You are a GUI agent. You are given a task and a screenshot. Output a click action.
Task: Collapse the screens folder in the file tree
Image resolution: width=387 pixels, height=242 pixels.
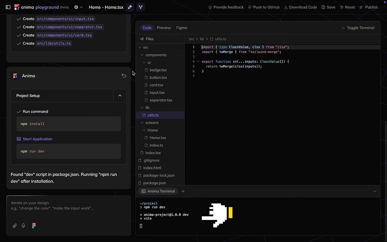(142, 123)
